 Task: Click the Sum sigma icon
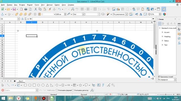25,19
